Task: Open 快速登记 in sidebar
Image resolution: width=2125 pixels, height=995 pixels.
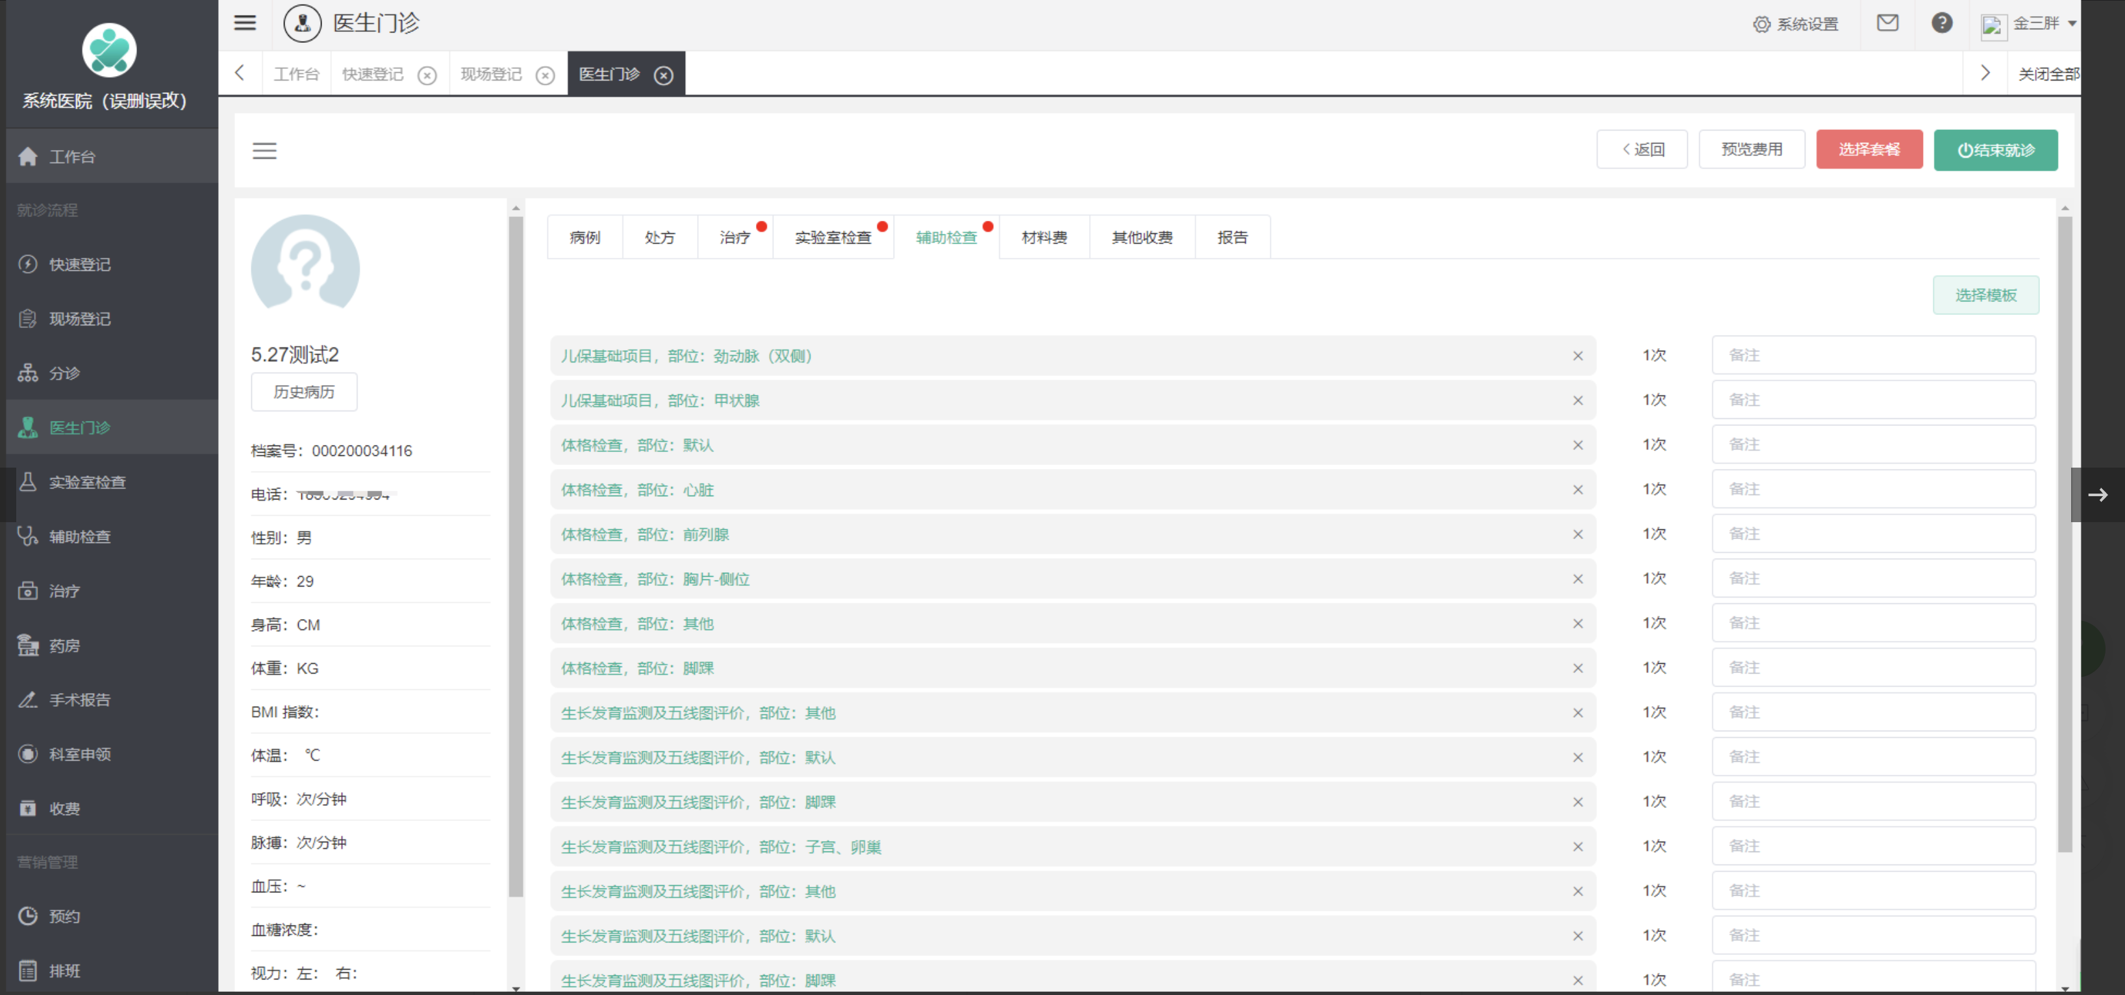Action: (x=112, y=264)
